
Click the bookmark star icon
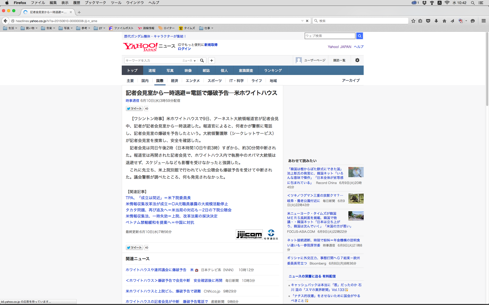point(413,21)
